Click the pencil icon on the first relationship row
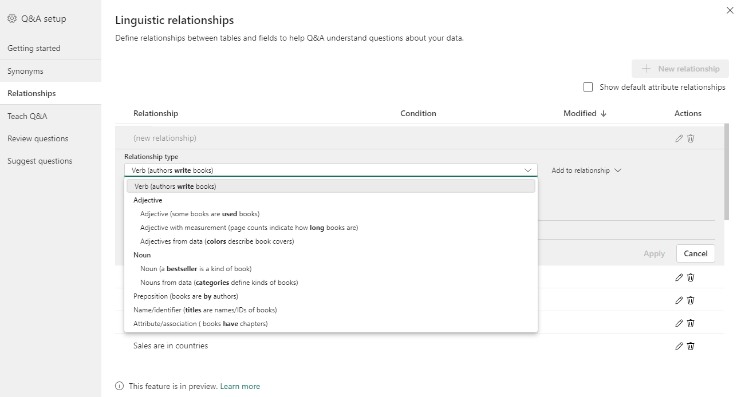Screen dimensions: 741x397 click(679, 277)
